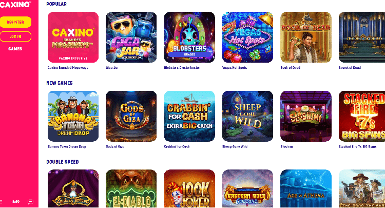
Task: Open the 100K Joker game tile
Action: [189, 188]
